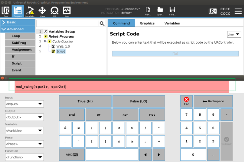Click the Wait hourglass icon
Viewport: 245px width, 162px height.
(x=53, y=46)
